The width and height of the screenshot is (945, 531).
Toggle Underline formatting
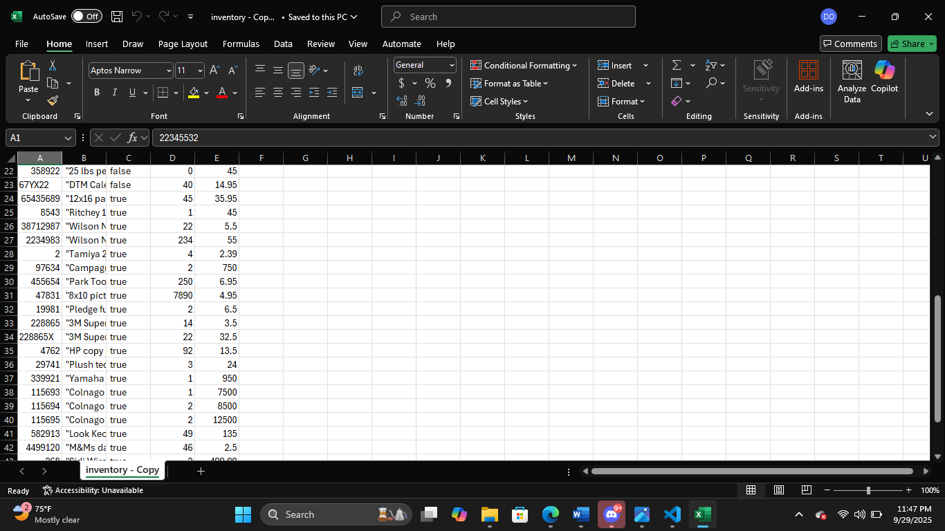point(132,92)
